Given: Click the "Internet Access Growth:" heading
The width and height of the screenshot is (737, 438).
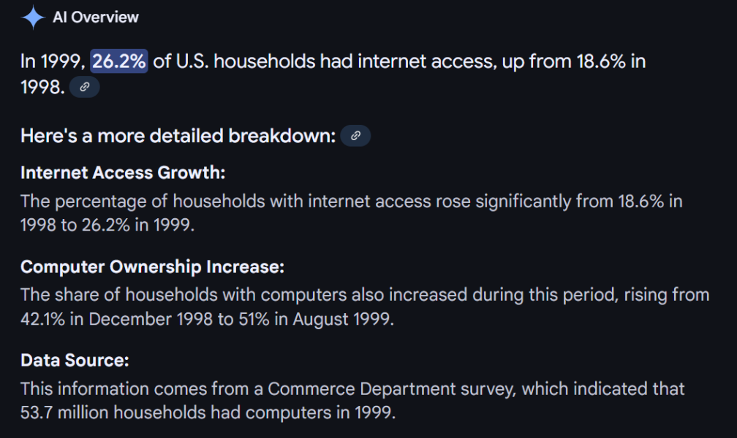Looking at the screenshot, I should tap(123, 173).
